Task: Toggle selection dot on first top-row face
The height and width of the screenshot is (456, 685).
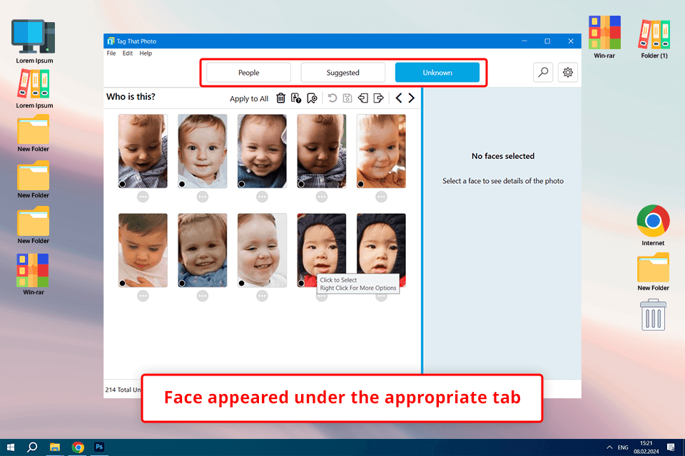Action: tap(123, 184)
